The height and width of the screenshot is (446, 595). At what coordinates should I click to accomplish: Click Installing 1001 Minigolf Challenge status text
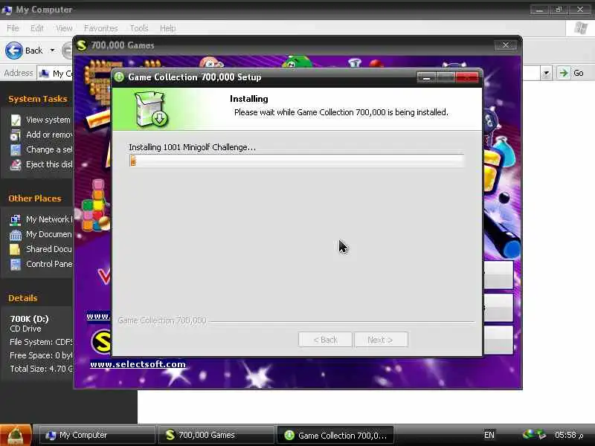point(192,147)
